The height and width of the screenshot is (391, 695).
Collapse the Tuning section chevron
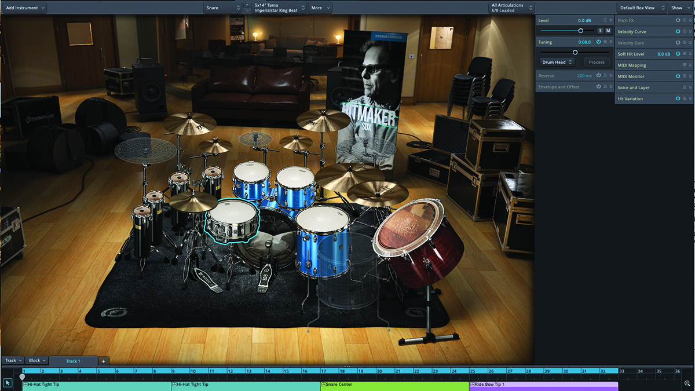pyautogui.click(x=610, y=42)
